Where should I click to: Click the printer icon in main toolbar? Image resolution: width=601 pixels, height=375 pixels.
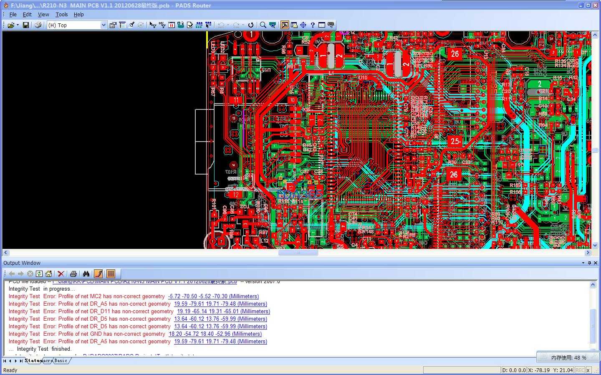point(38,25)
